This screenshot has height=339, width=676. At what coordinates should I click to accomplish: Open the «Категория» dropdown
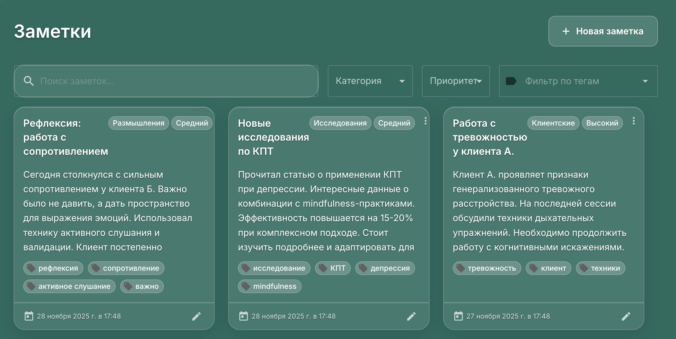pyautogui.click(x=370, y=81)
